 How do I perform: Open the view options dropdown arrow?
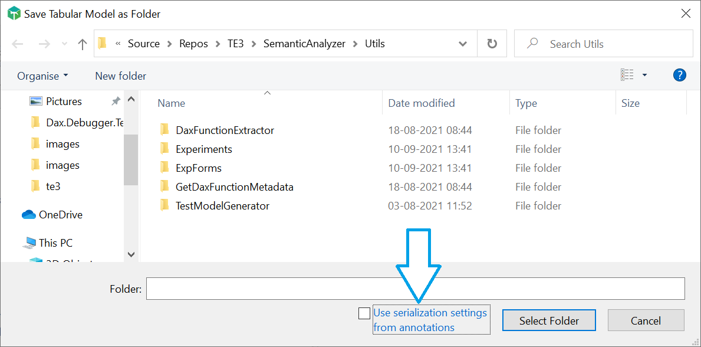(x=645, y=74)
